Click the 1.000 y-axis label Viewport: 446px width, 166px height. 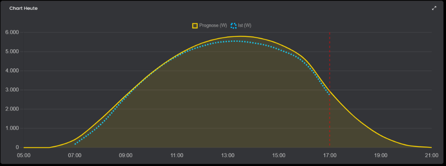pos(12,128)
